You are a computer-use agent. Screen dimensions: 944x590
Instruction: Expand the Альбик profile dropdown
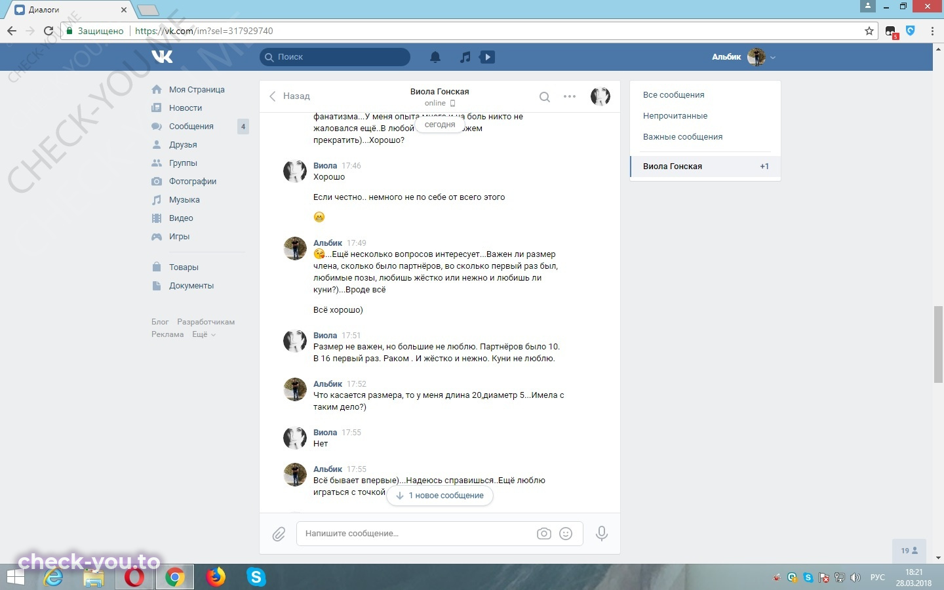tap(744, 57)
